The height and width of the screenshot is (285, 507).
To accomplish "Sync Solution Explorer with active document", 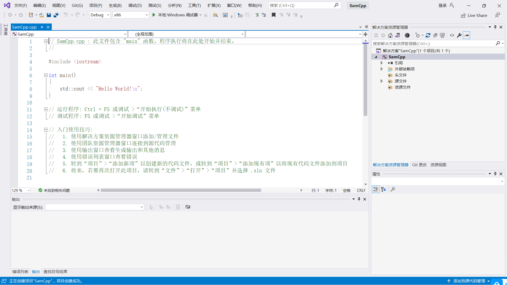I will pyautogui.click(x=398, y=35).
